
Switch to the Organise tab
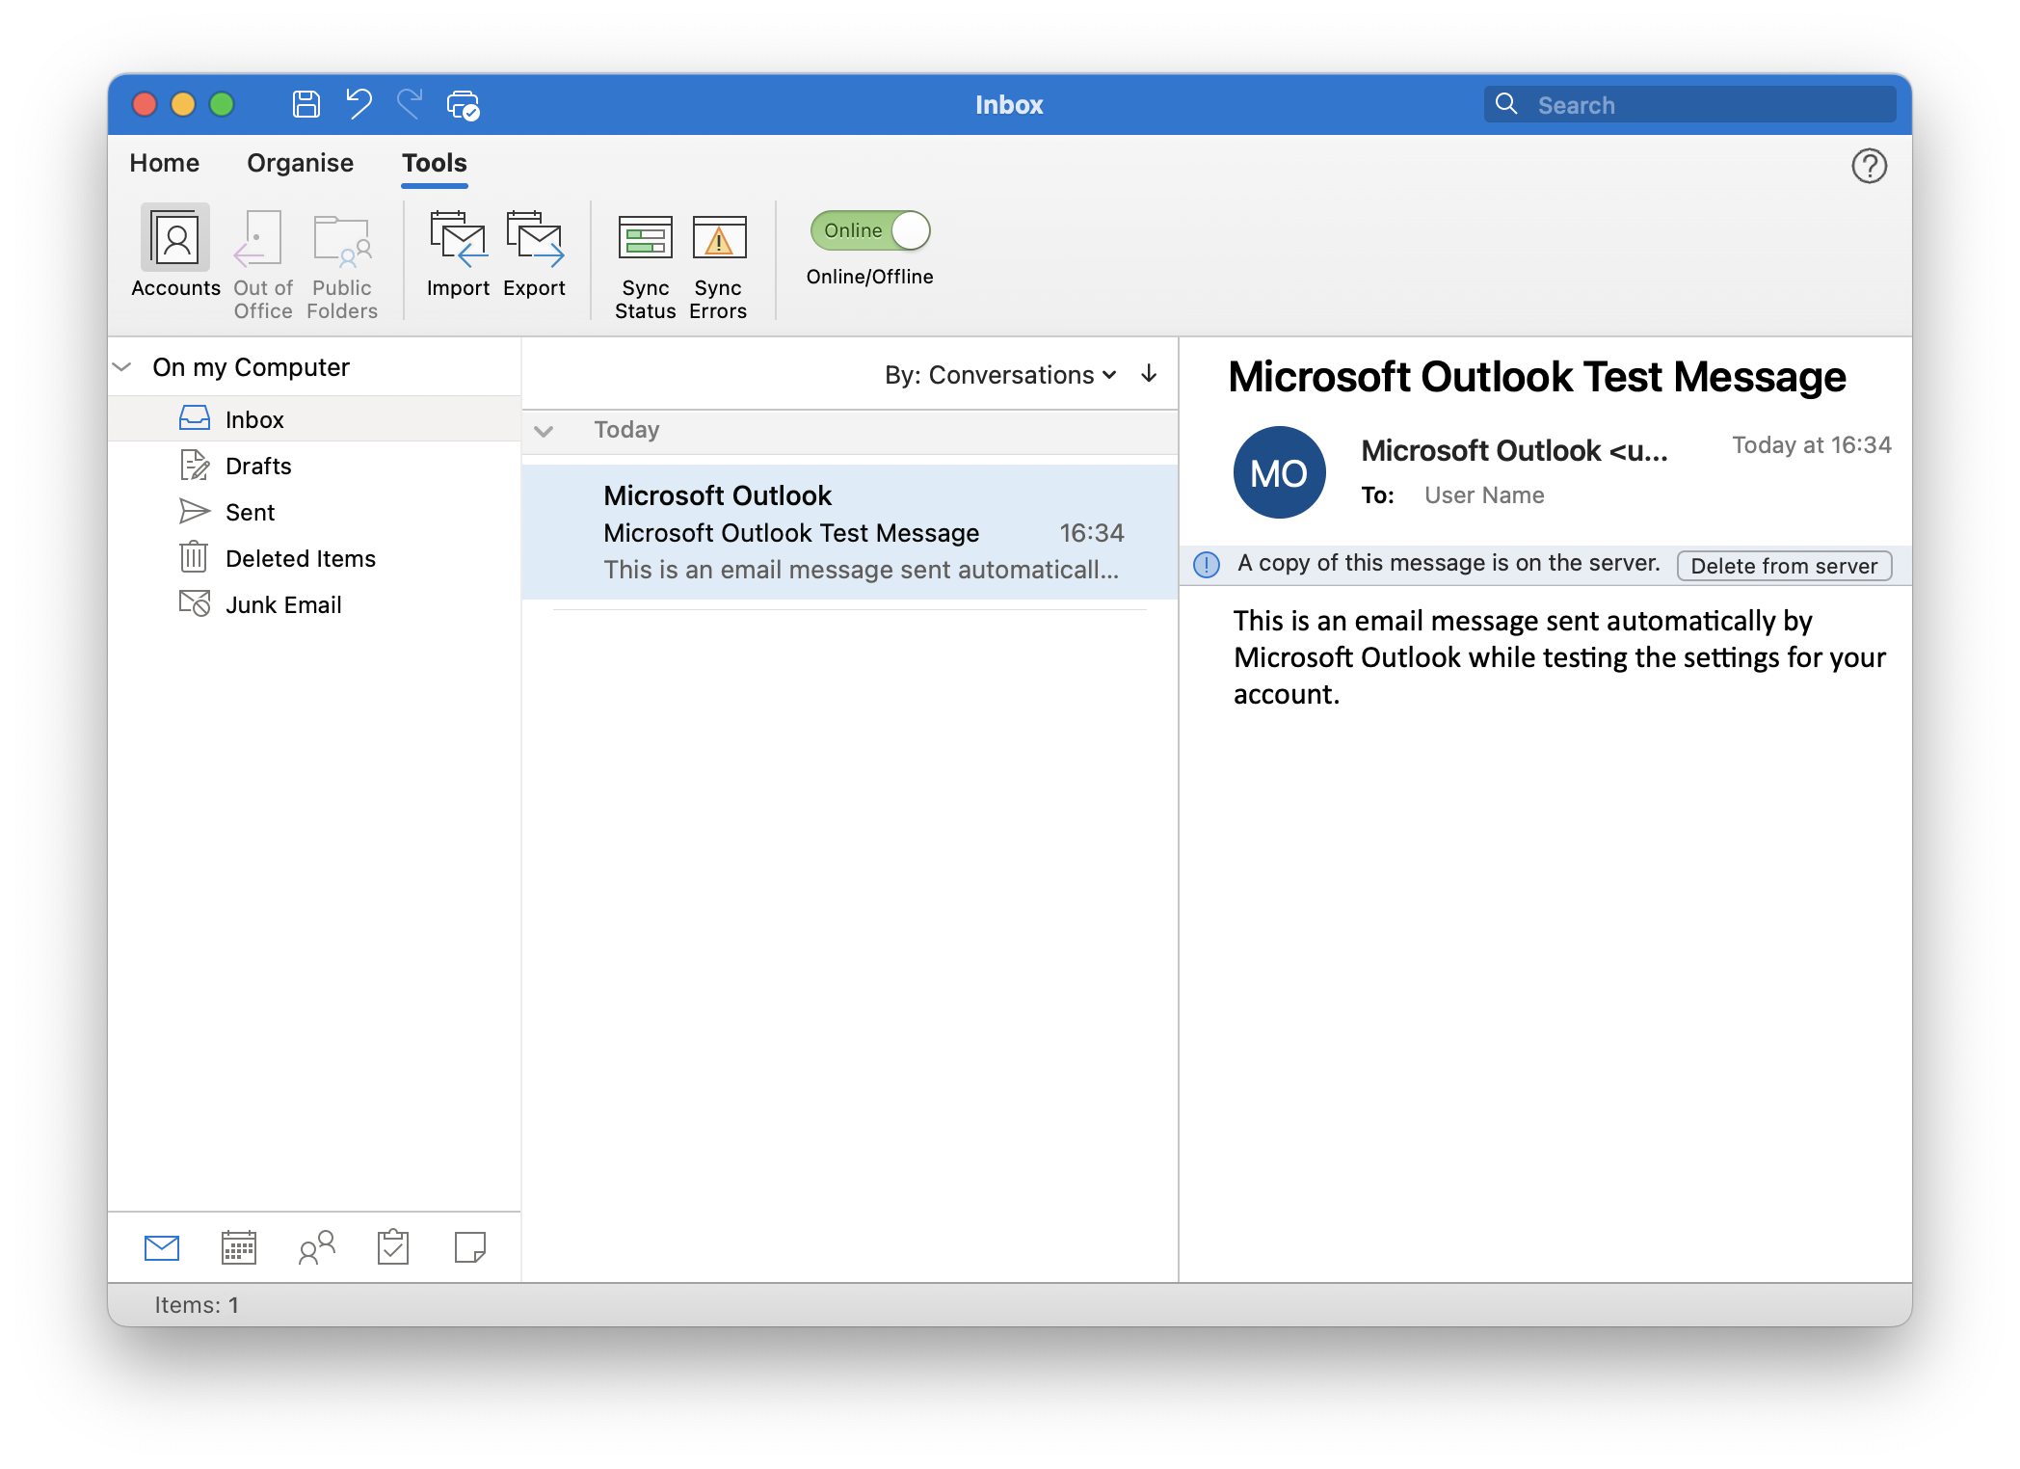300,163
